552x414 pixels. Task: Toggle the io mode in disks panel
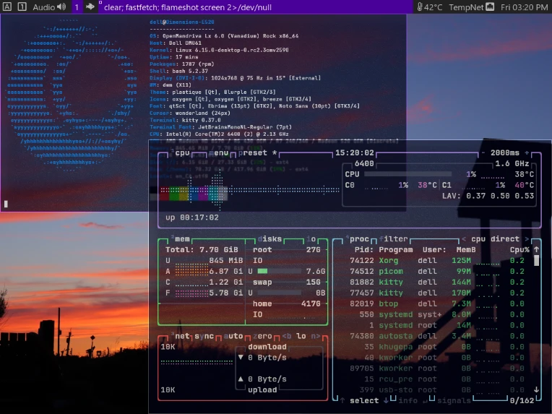(311, 239)
